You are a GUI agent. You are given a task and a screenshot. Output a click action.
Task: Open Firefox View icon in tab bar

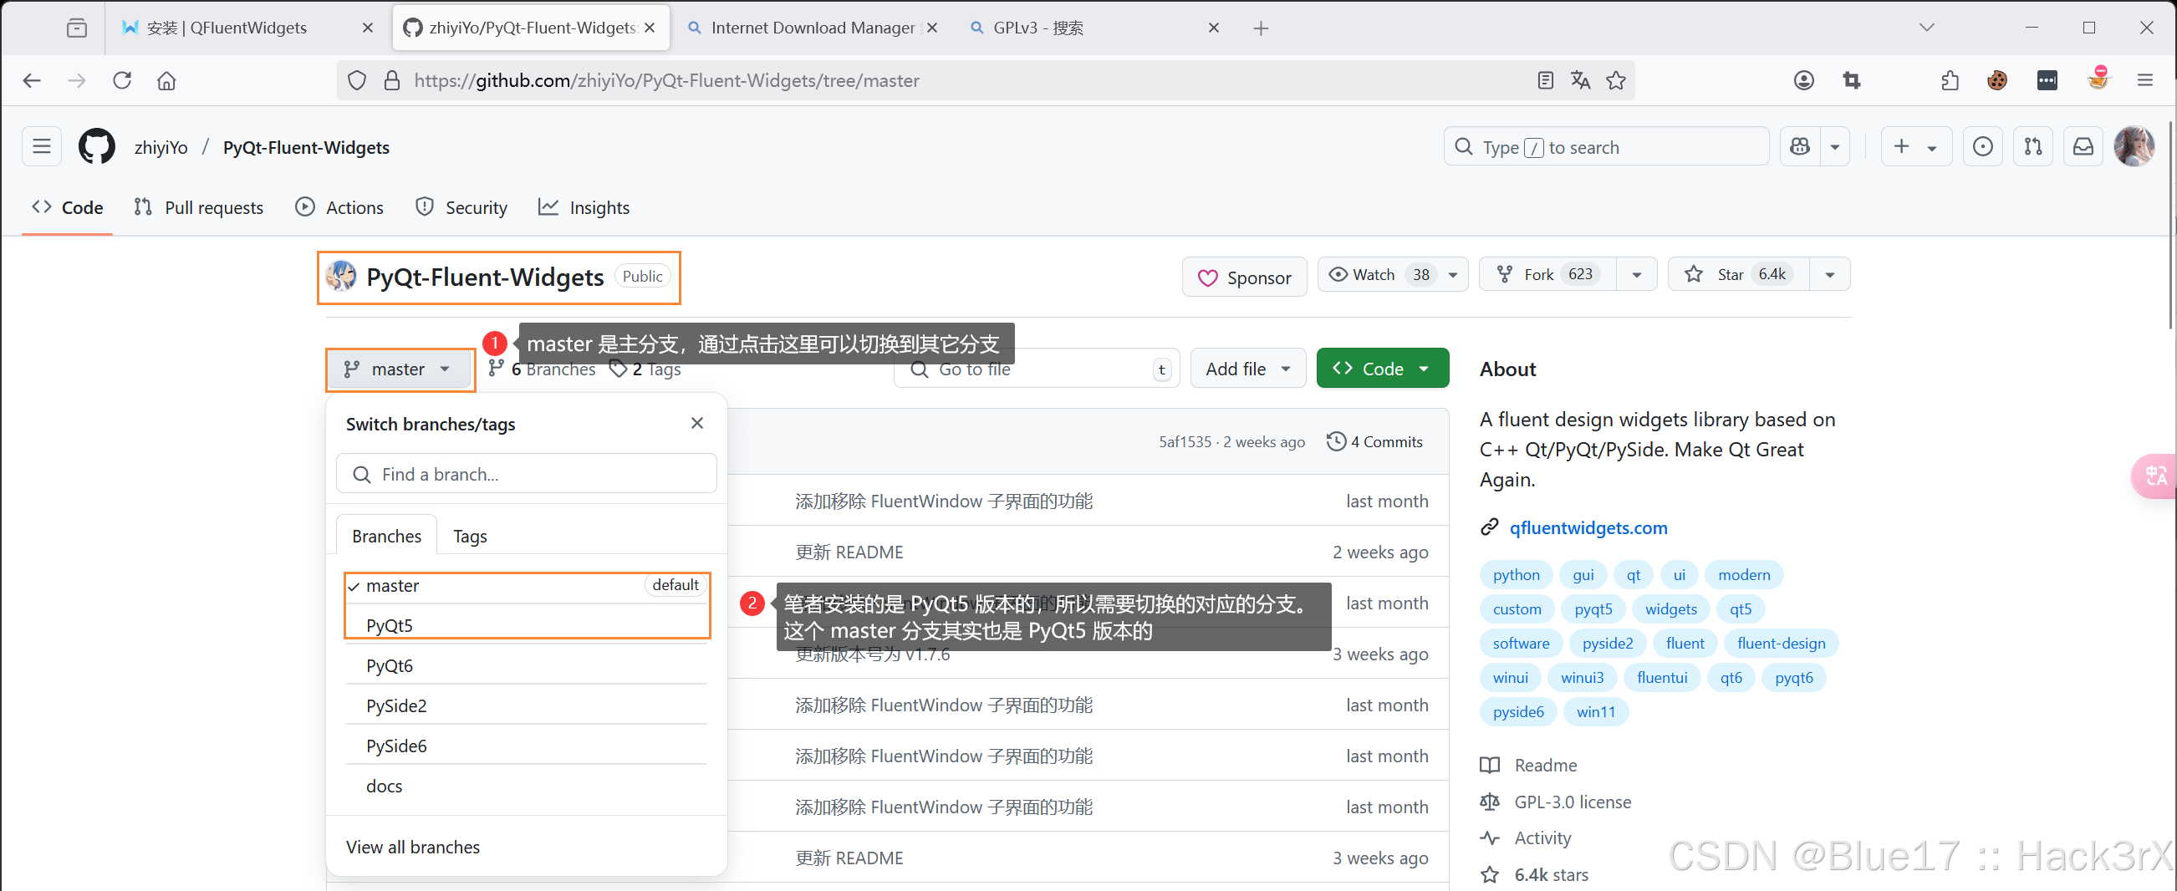click(x=77, y=28)
